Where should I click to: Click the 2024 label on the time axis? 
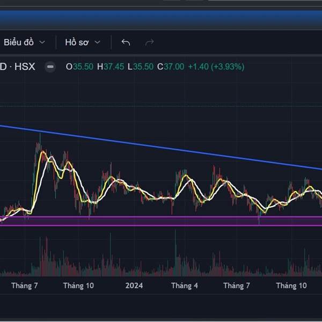[134, 286]
